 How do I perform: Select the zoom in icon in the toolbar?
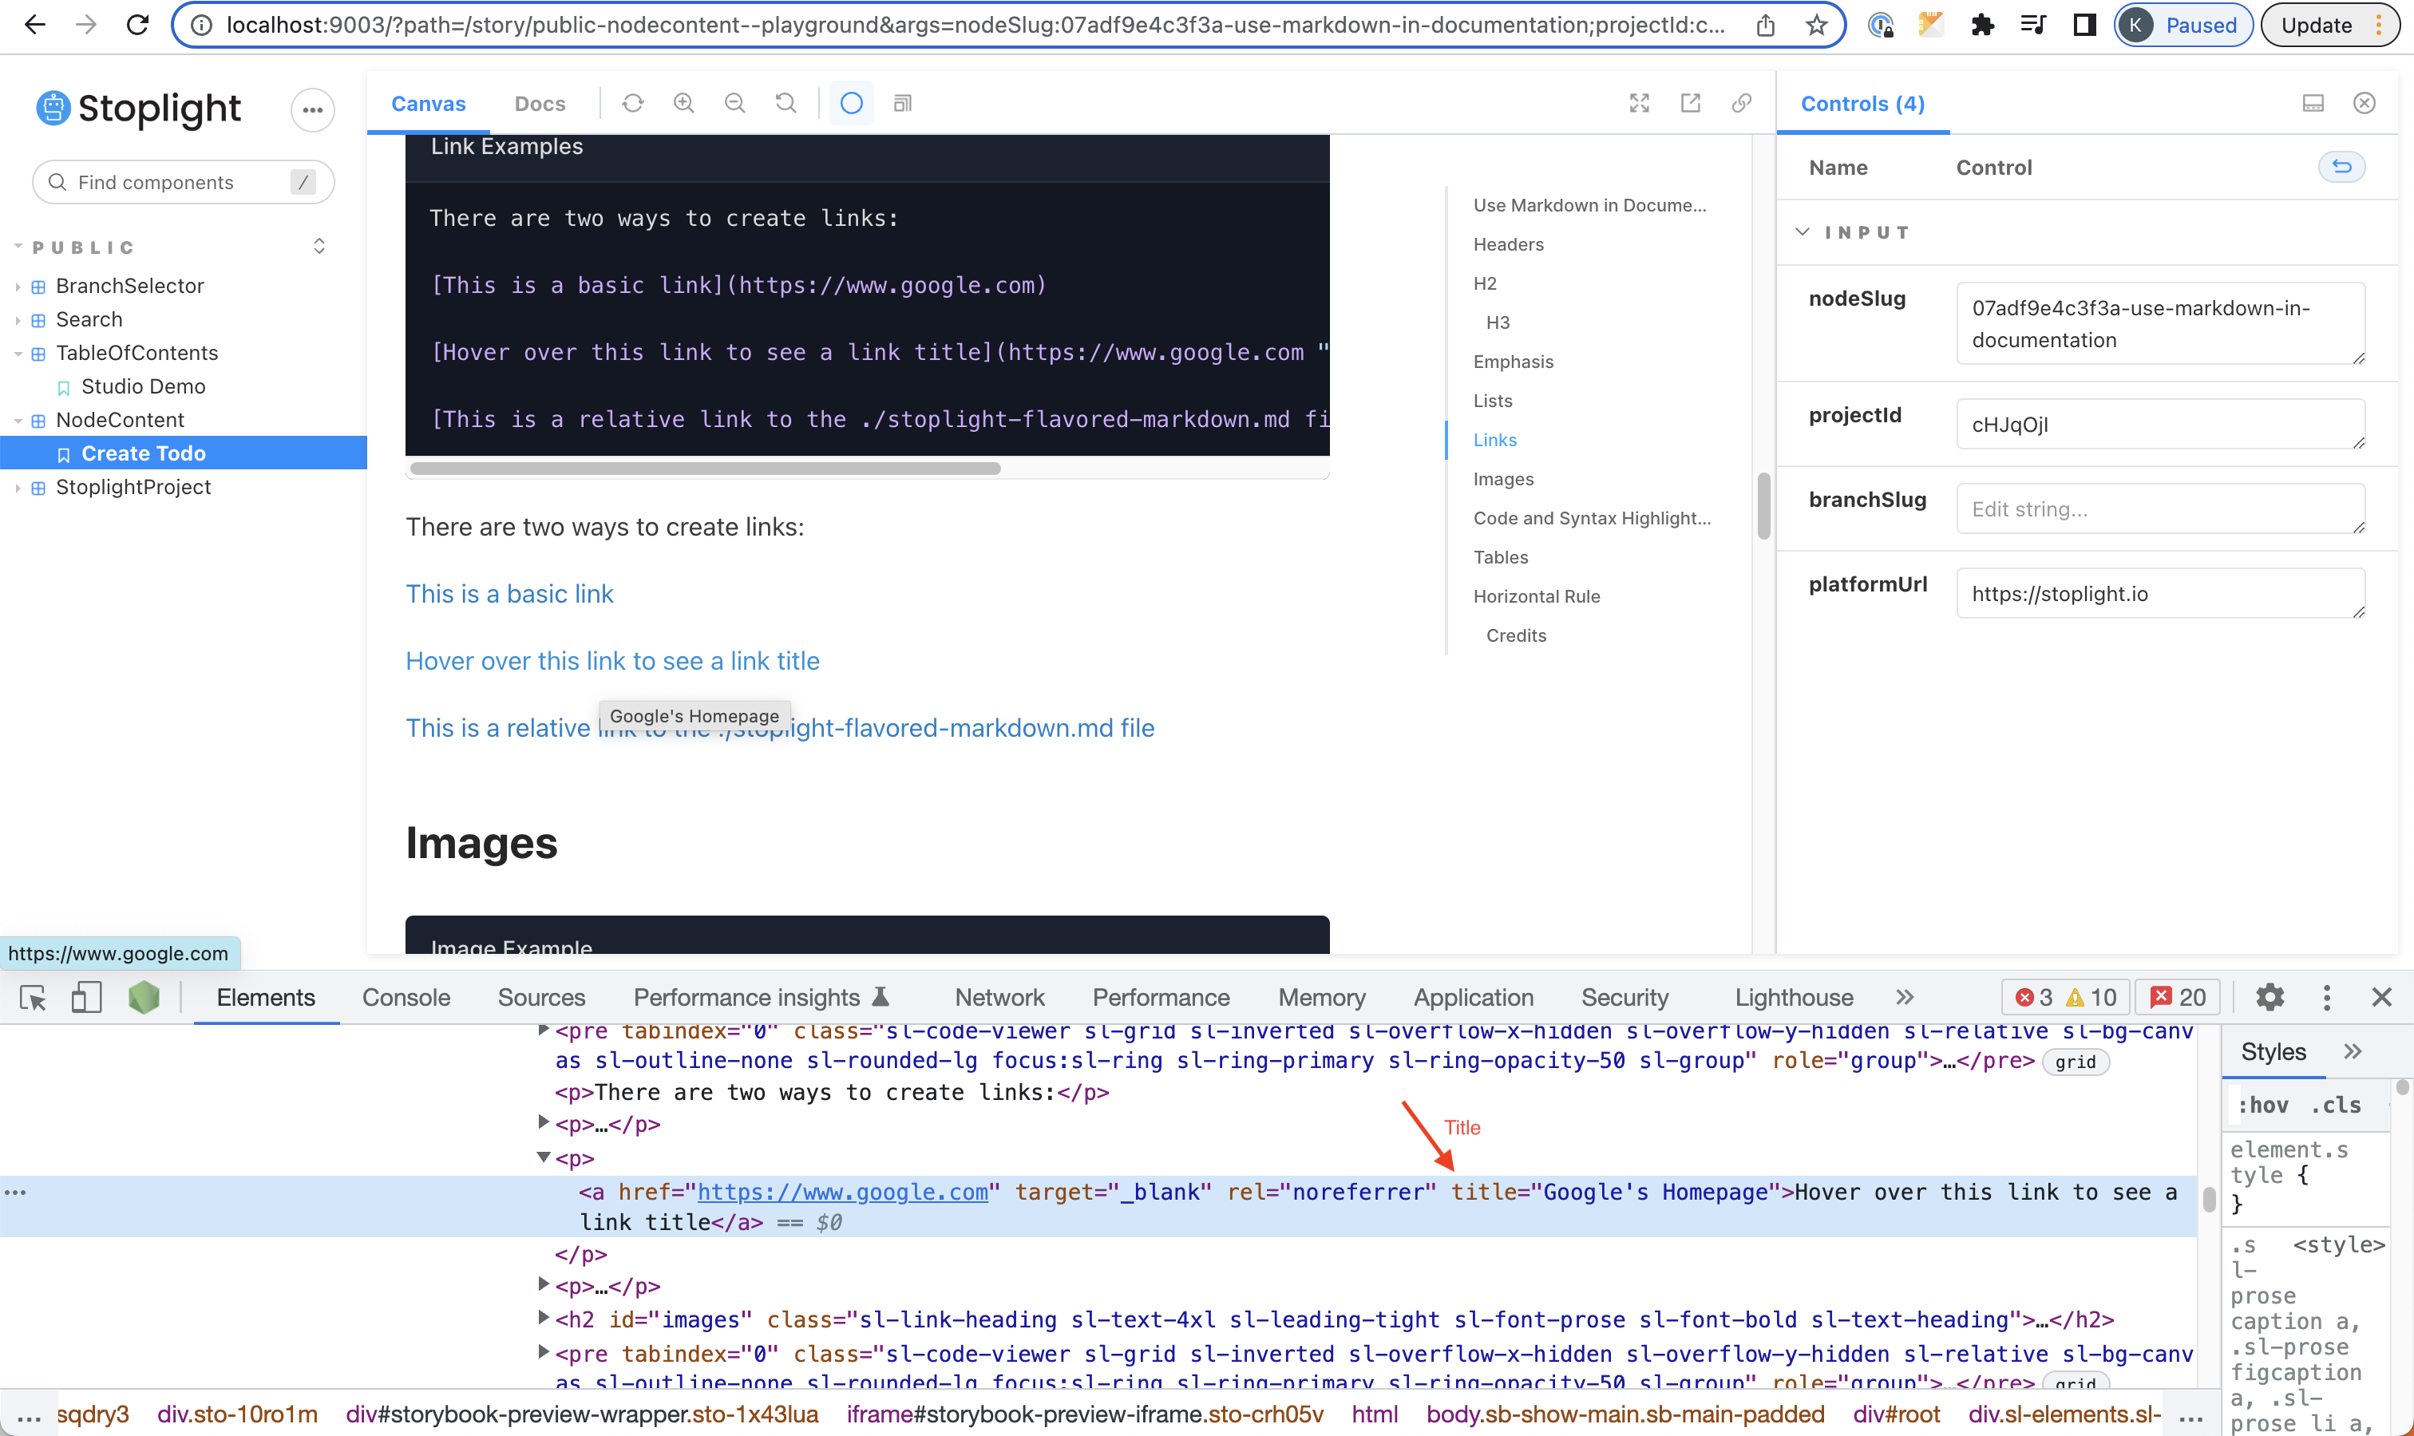[x=683, y=102]
